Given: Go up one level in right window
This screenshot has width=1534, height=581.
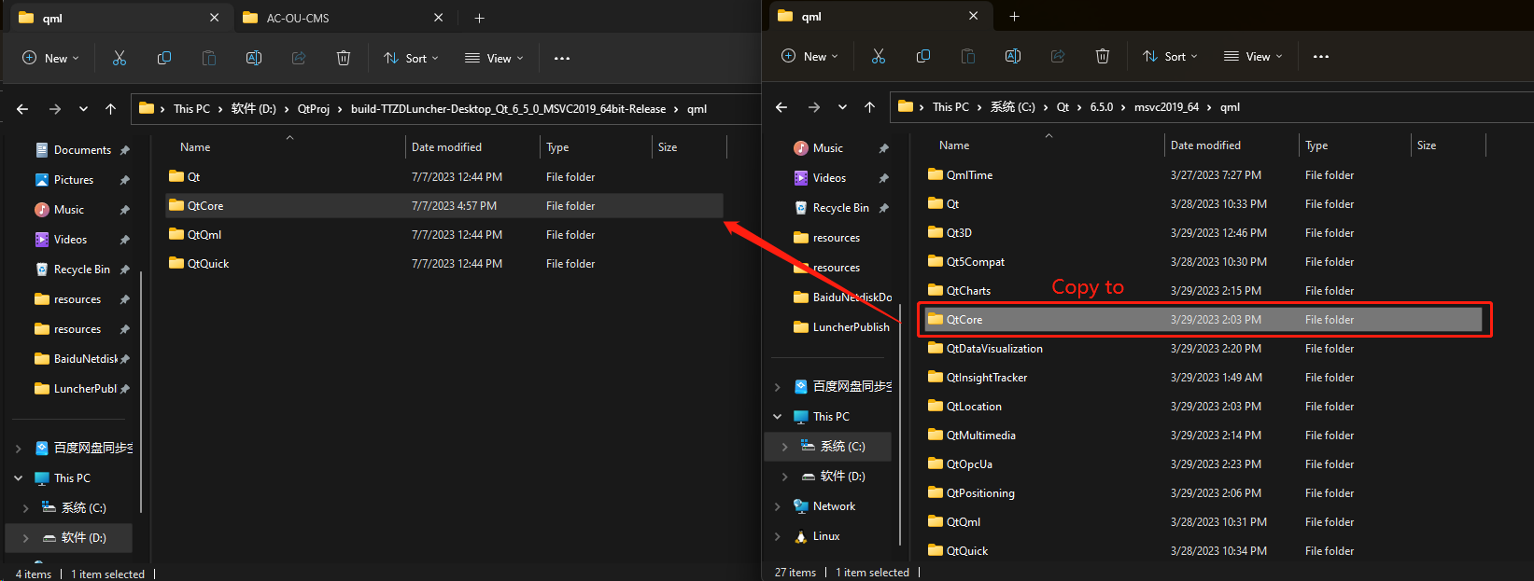Looking at the screenshot, I should [869, 107].
